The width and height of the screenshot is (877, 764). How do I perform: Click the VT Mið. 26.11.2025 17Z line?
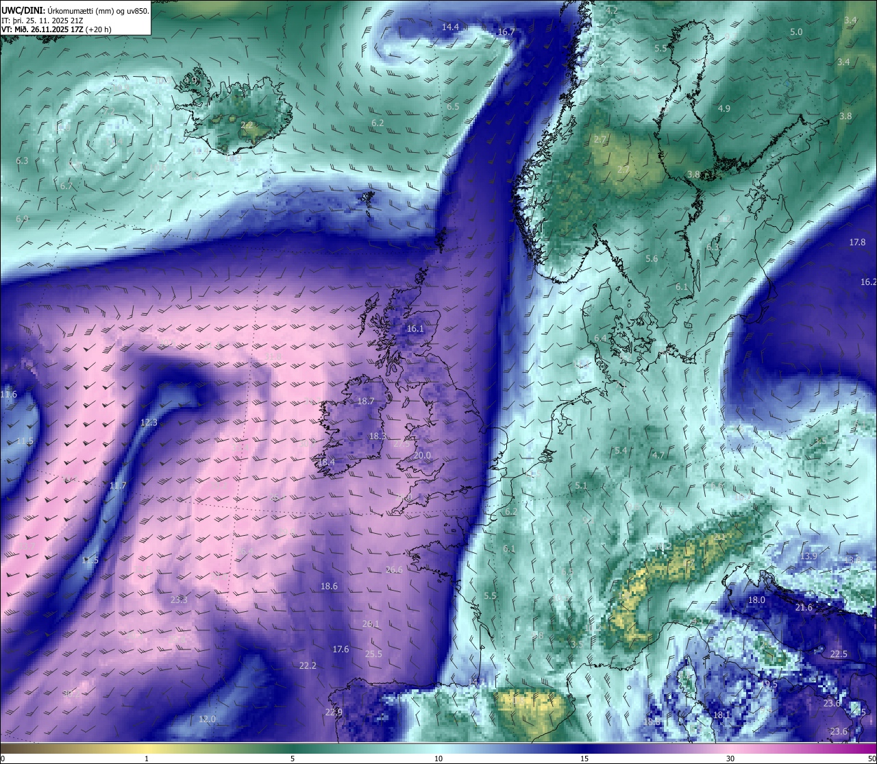56,29
